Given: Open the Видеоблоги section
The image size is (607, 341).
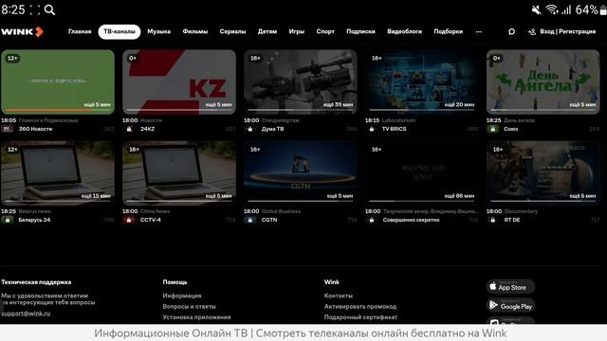Looking at the screenshot, I should (x=405, y=31).
